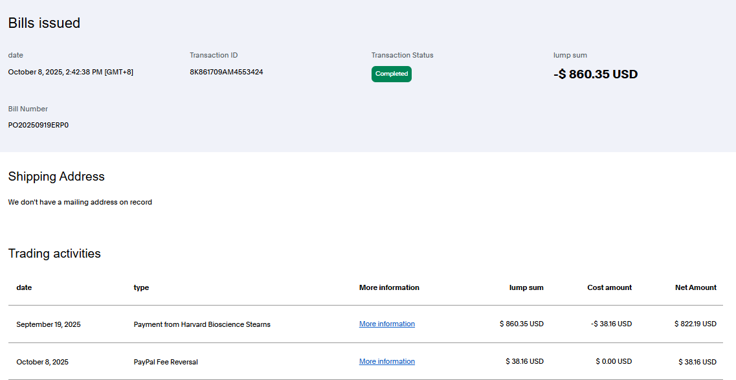Select transaction ID 8K861709AM4553424
This screenshot has height=380, width=736.
226,72
